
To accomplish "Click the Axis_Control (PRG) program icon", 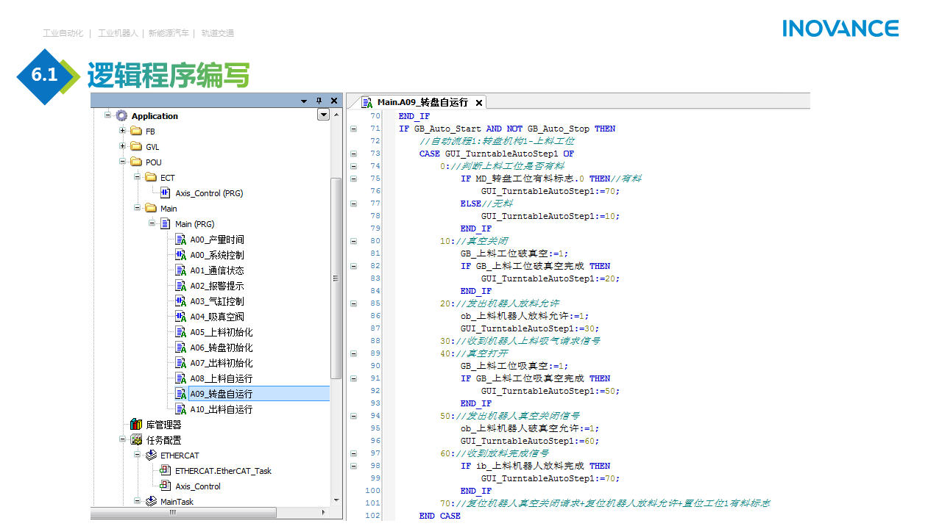I will (x=166, y=192).
